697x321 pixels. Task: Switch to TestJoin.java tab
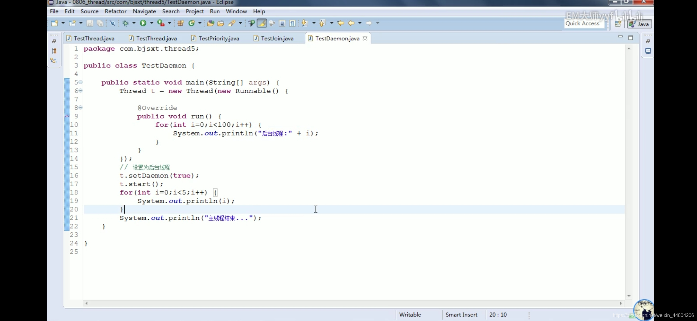pos(277,38)
